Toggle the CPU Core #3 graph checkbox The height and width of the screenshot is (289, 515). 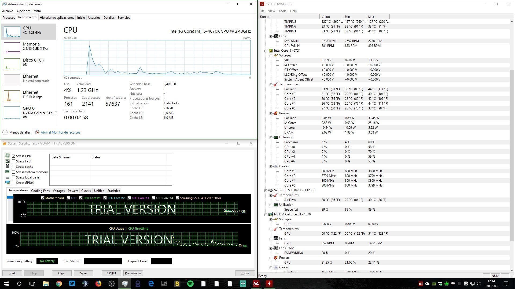click(129, 198)
